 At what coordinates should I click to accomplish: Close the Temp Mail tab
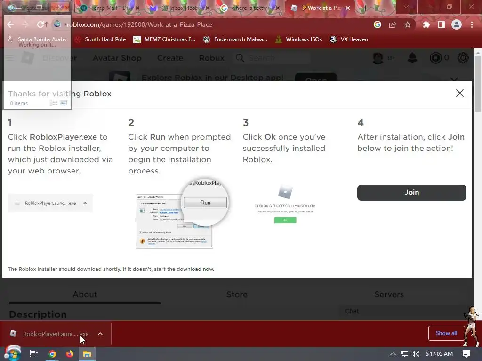click(x=137, y=8)
